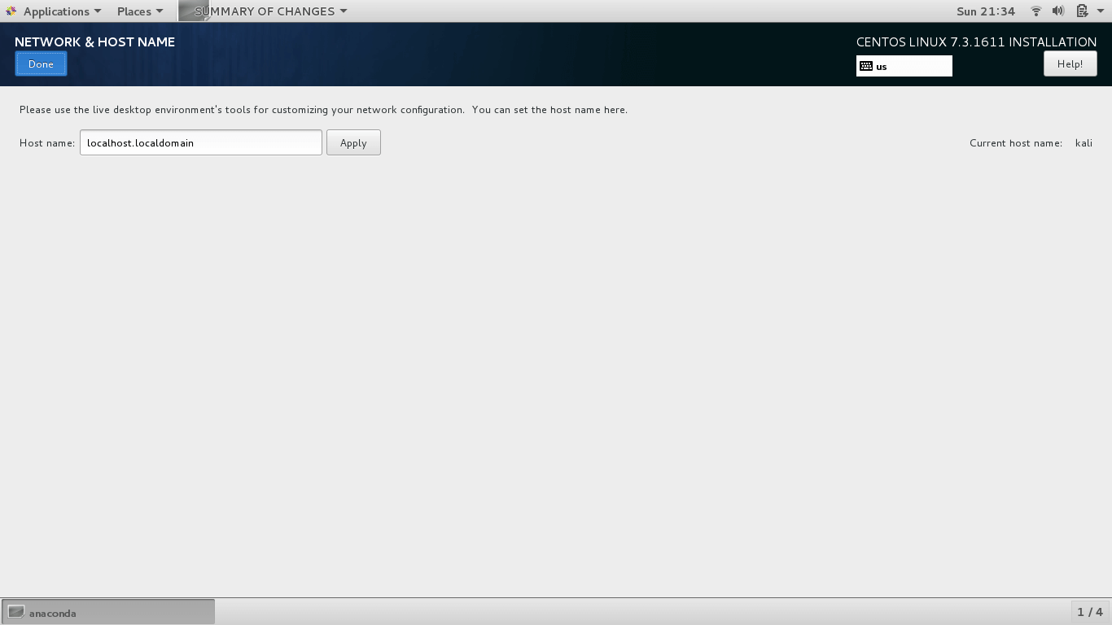The image size is (1112, 625).
Task: Click the anaconda window icon in taskbar
Action: pos(16,612)
